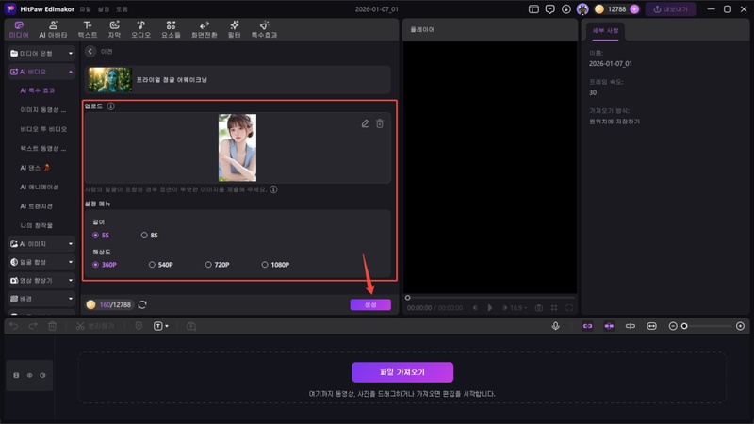Collapse the AI 비디오 sidebar section

pyautogui.click(x=41, y=72)
